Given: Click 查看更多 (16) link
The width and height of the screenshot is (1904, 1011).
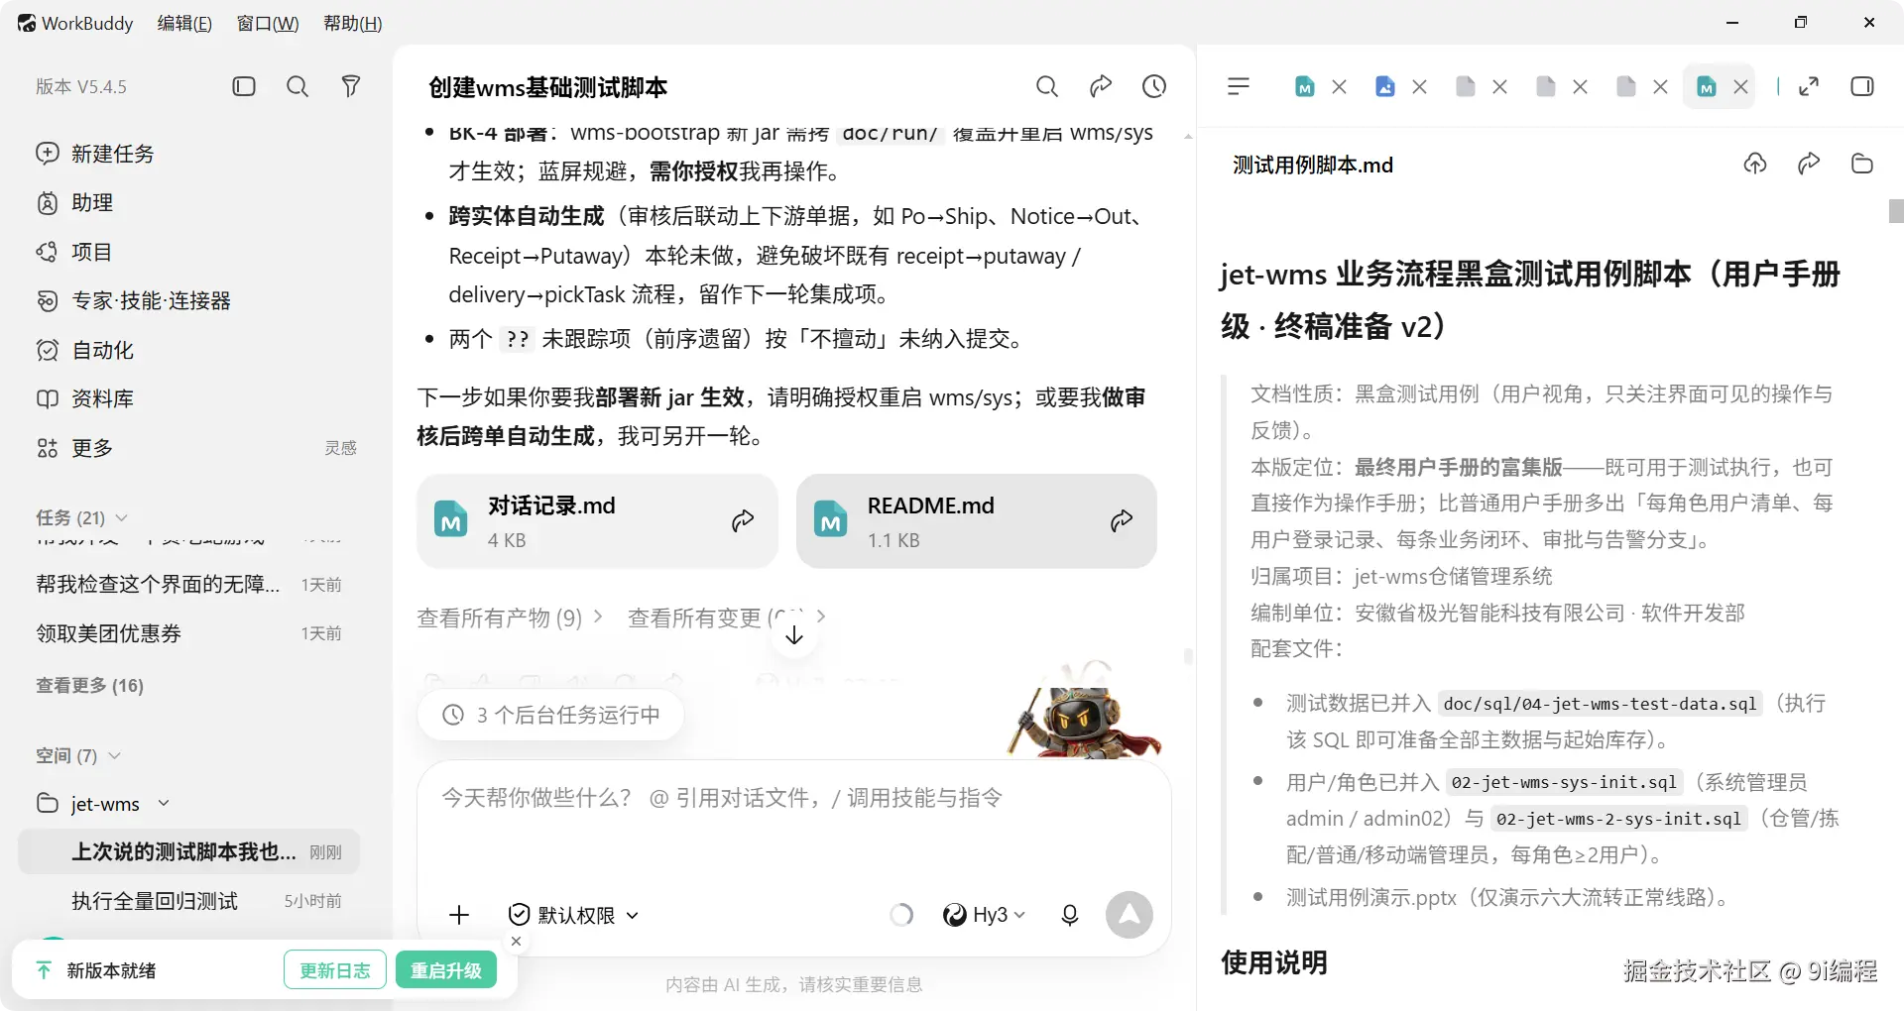Looking at the screenshot, I should (x=89, y=686).
